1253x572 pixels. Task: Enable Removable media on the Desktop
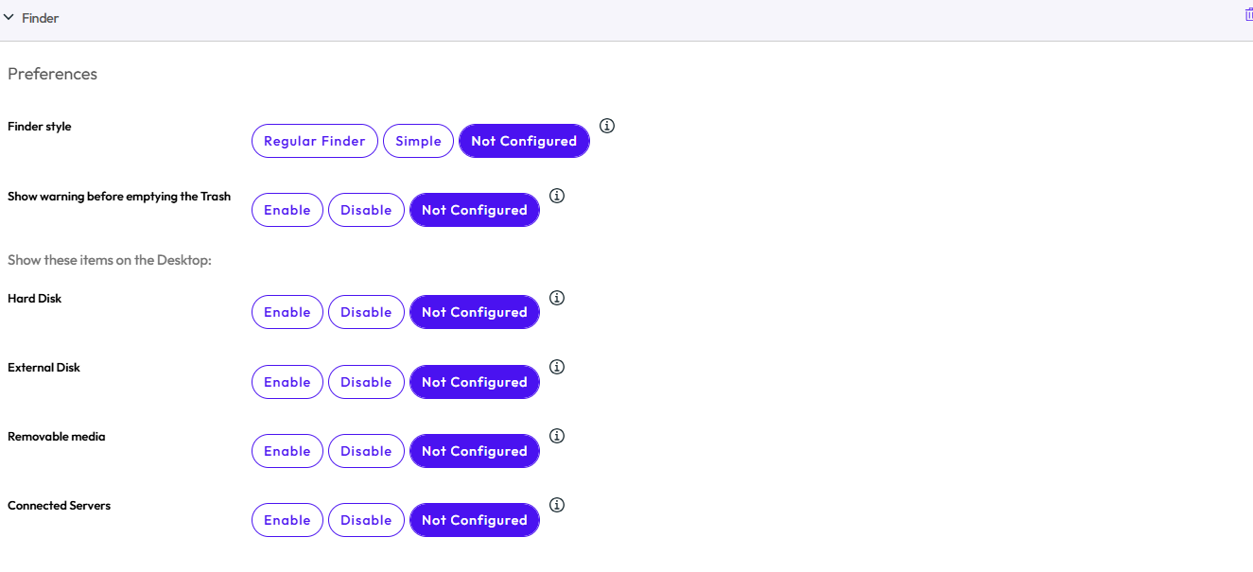pos(287,451)
